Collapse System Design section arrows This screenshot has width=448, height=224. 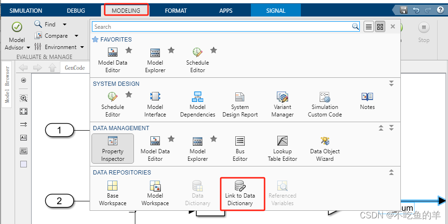pyautogui.click(x=391, y=83)
